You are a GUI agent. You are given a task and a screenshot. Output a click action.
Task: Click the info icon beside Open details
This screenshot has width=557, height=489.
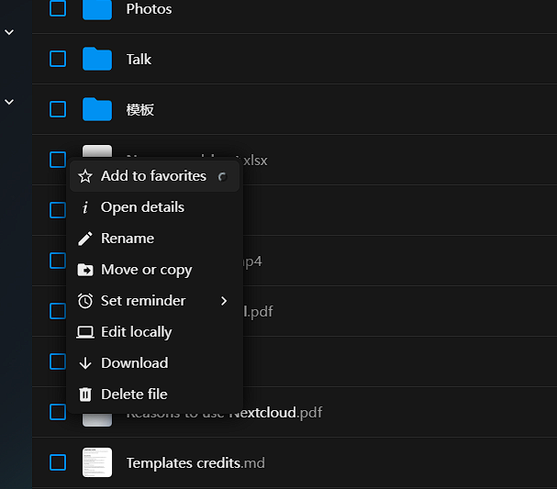coord(85,207)
